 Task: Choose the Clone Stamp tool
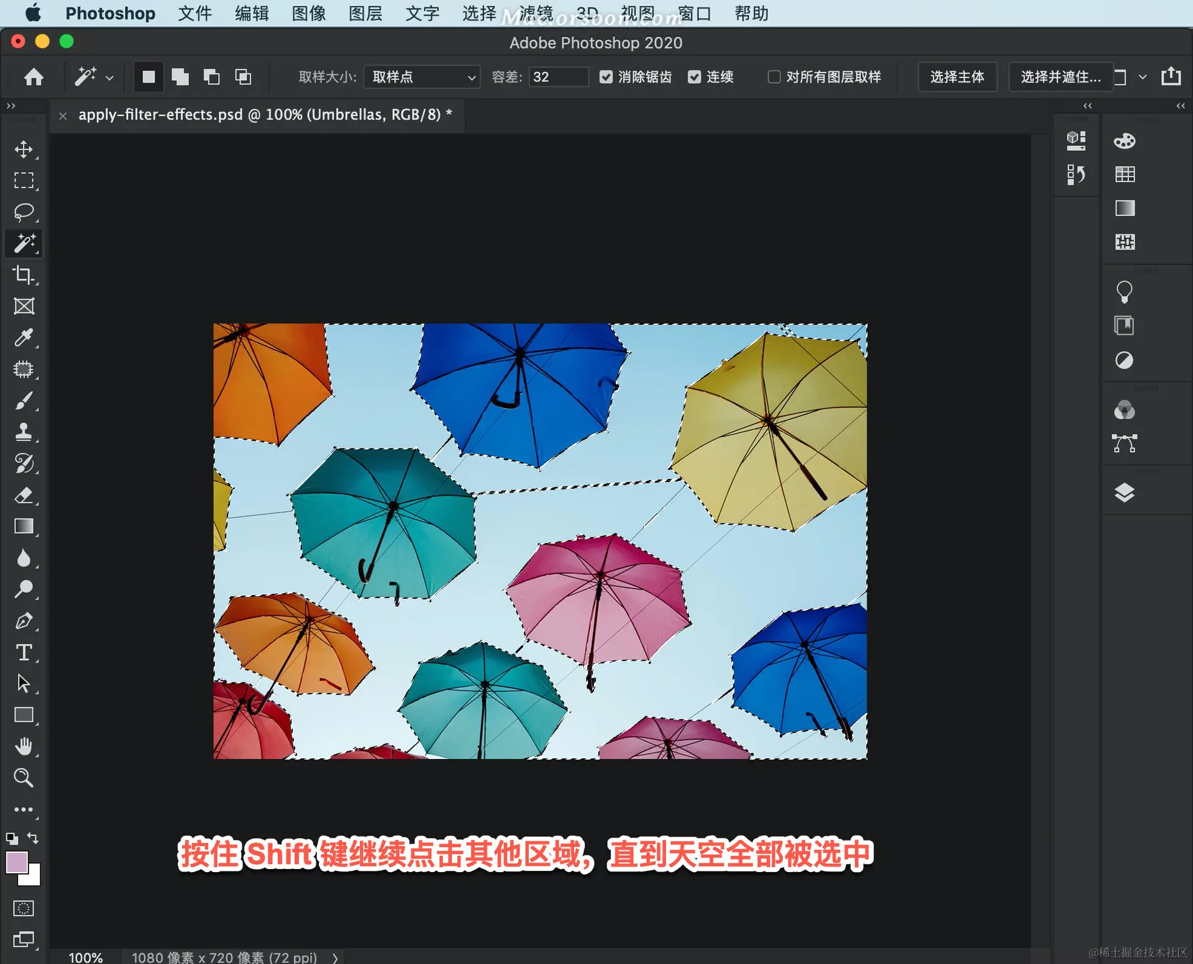coord(24,432)
